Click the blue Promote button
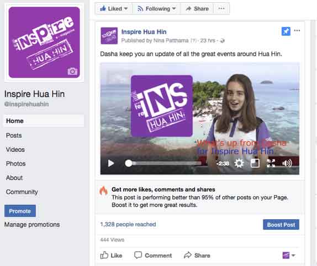 [x=20, y=211]
